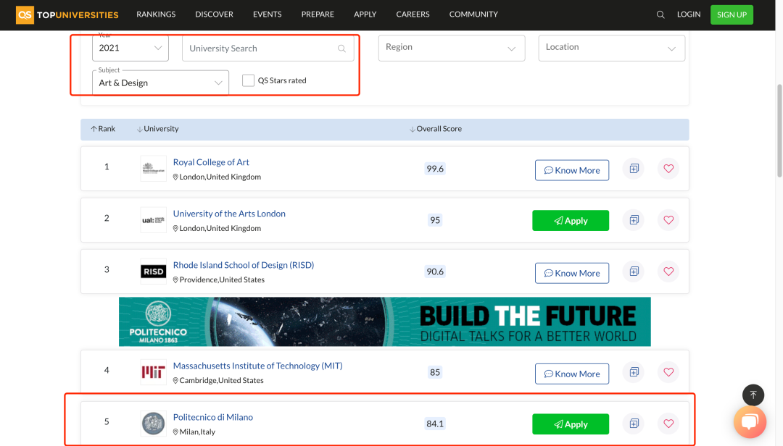The height and width of the screenshot is (446, 783).
Task: Favorite University of the Arts London heart
Action: pos(668,220)
